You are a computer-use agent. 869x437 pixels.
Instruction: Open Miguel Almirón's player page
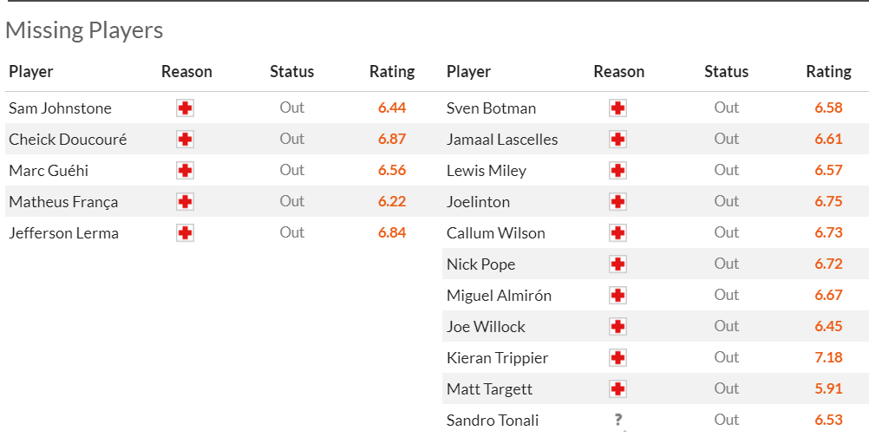(499, 296)
